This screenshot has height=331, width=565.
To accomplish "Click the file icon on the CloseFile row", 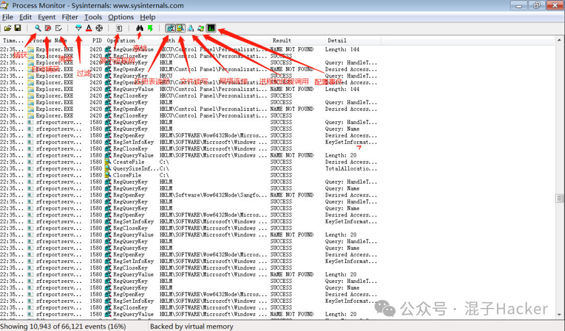I will tap(108, 175).
